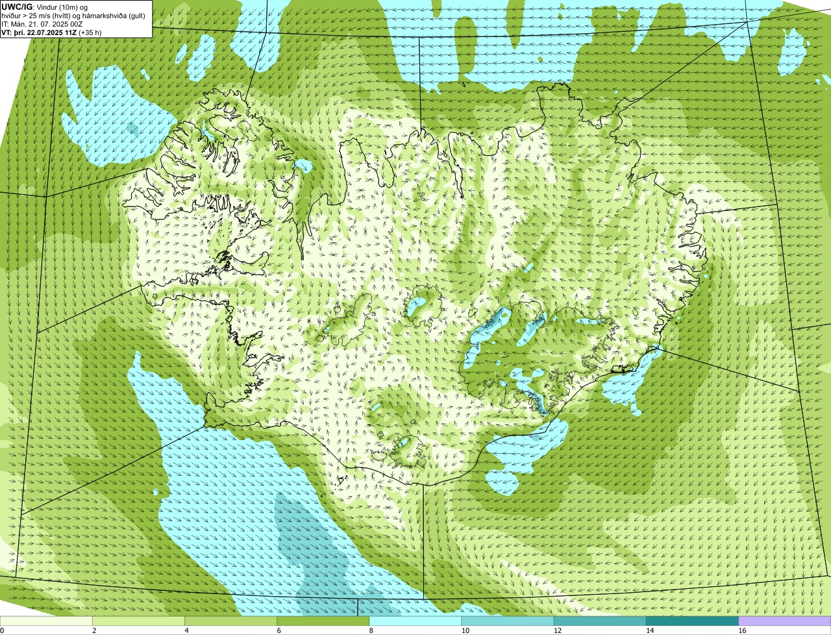Click the legend scale label '2'
This screenshot has width=831, height=635.
coord(94,630)
